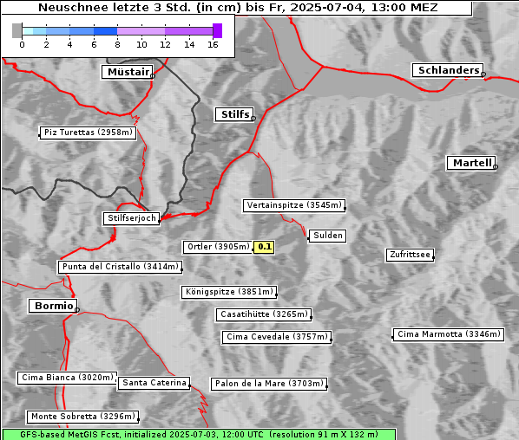Viewport: 519px width, 440px height.
Task: Select the Bormio town label
Action: coord(53,306)
